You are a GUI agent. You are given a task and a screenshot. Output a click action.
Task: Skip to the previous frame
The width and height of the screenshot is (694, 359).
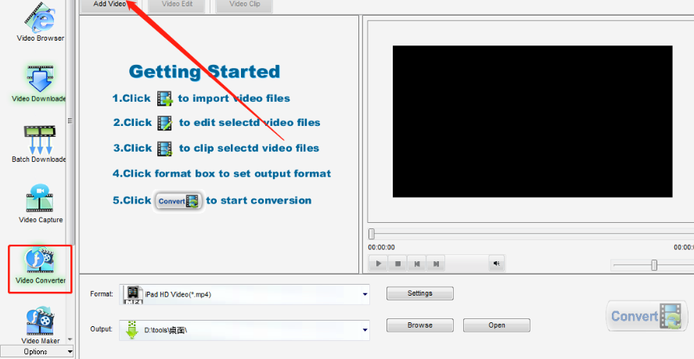pyautogui.click(x=416, y=264)
